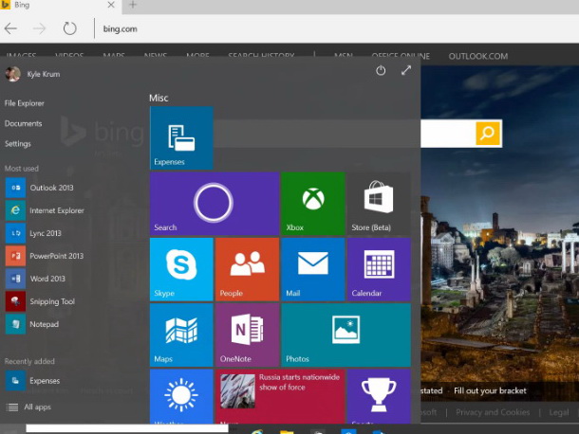Open the Legal footer link
This screenshot has height=434, width=579.
point(559,412)
